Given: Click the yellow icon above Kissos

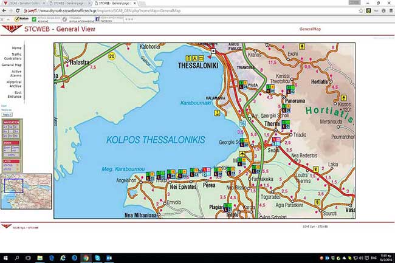Looking at the screenshot, I should (x=343, y=98).
